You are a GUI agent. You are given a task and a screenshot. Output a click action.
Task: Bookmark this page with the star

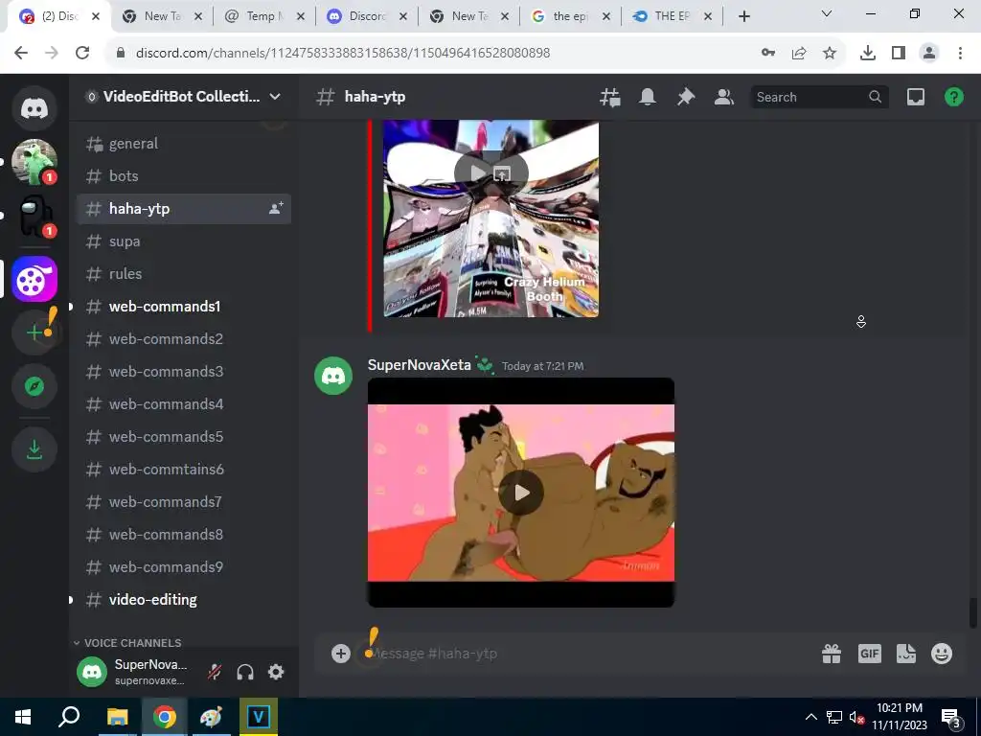[x=830, y=54]
